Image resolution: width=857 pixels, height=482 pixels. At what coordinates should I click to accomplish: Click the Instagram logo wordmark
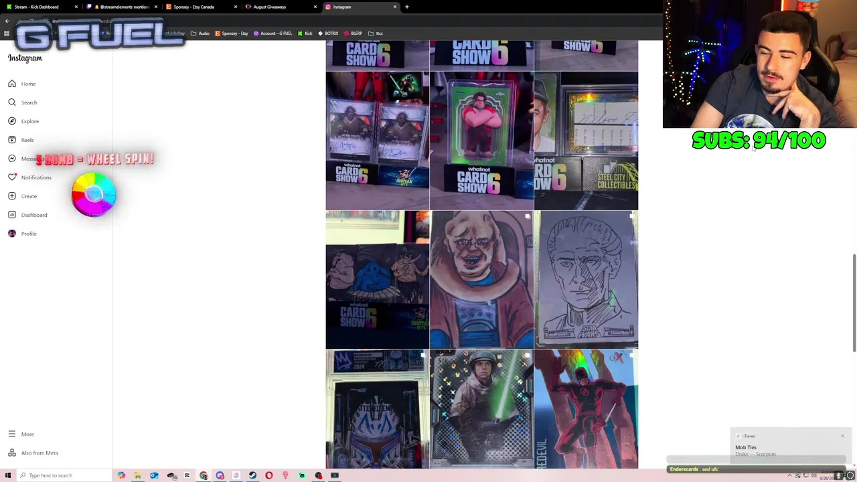25,58
